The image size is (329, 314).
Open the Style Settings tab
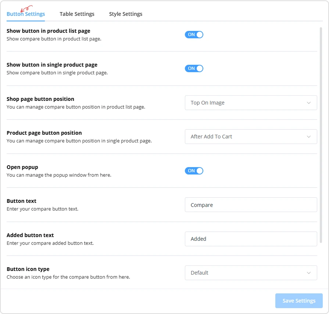point(125,14)
